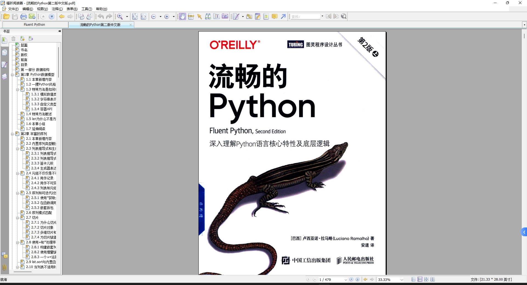The image size is (527, 285).
Task: Toggle single page layout in status bar
Action: (x=413, y=280)
